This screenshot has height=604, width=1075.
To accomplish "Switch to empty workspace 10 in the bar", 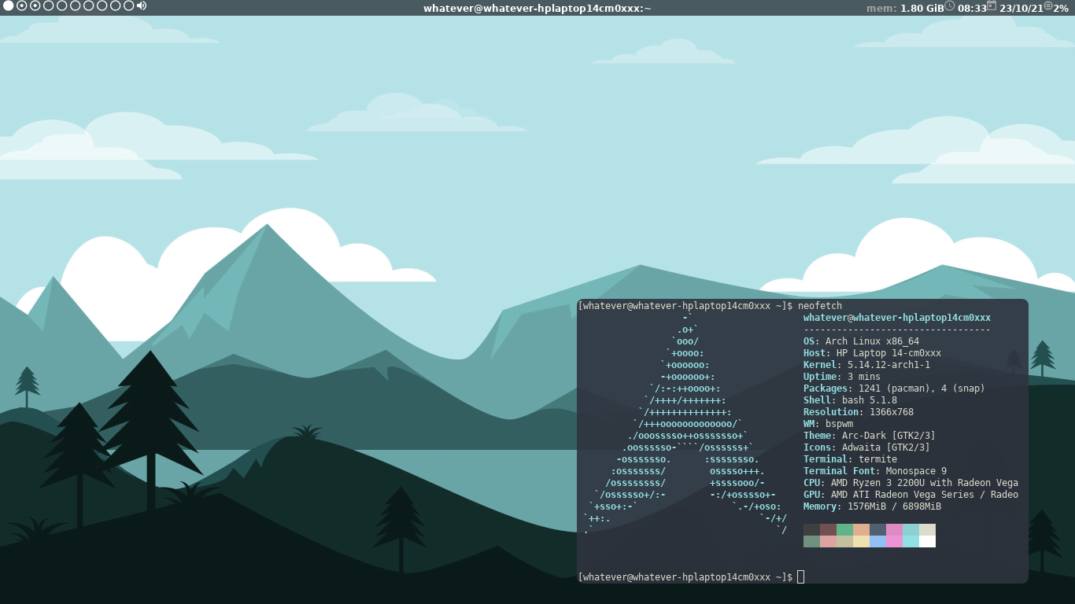I will coord(129,6).
